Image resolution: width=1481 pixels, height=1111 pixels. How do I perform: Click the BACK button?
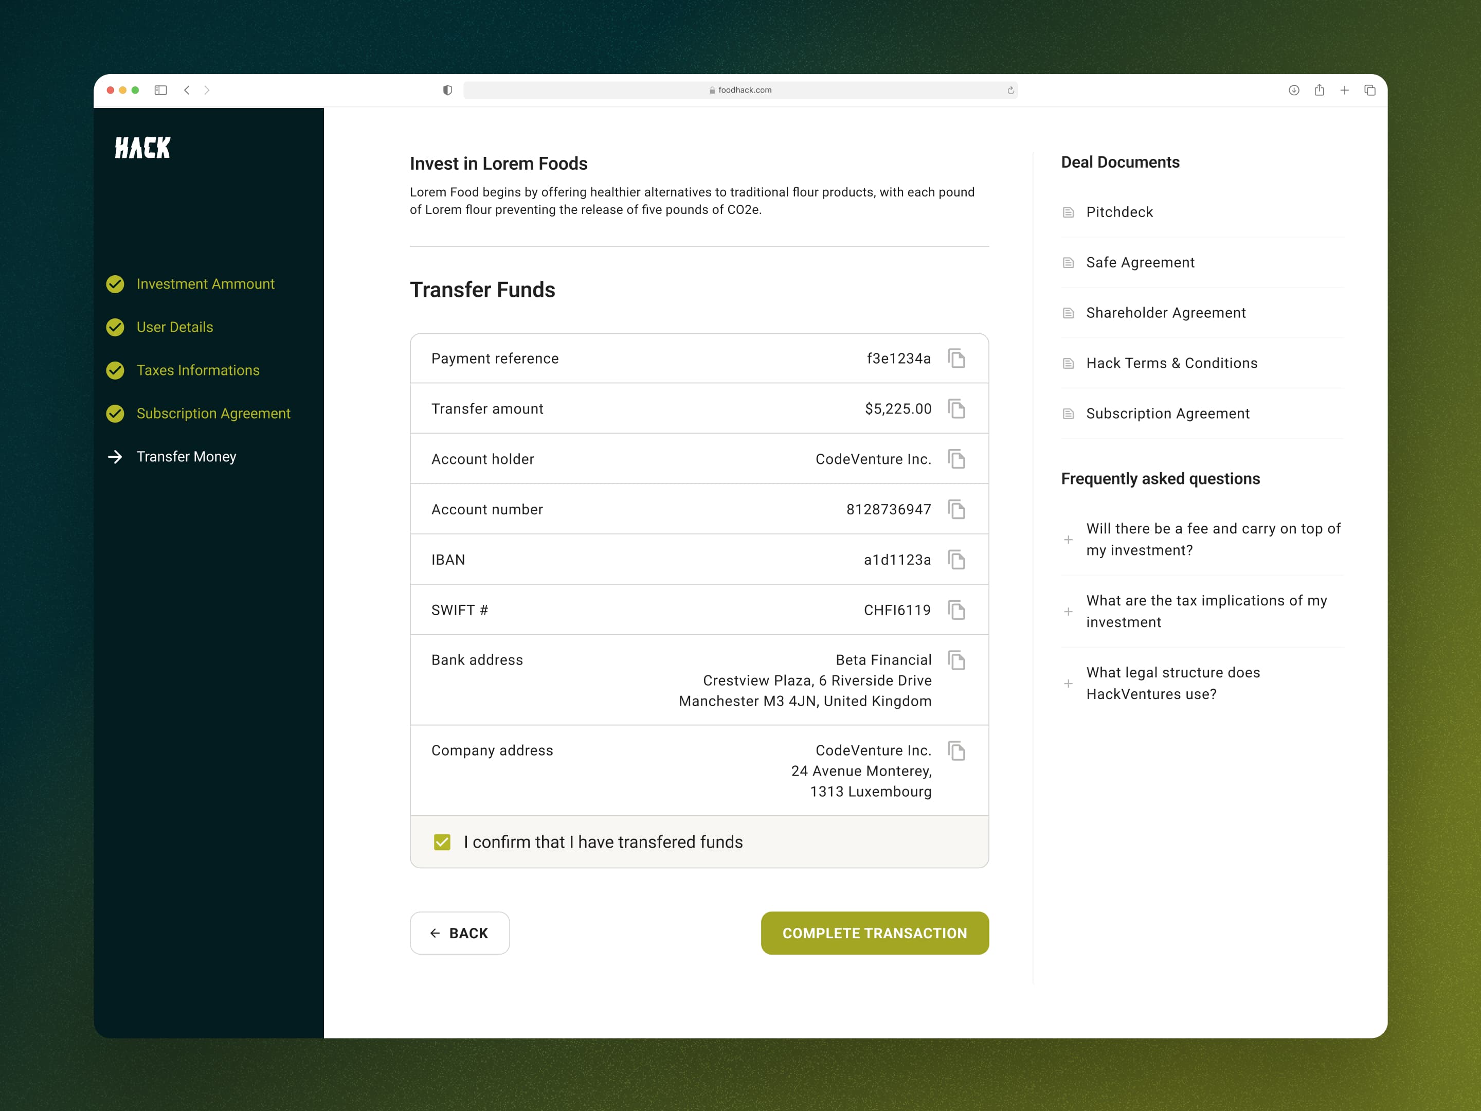(x=459, y=933)
